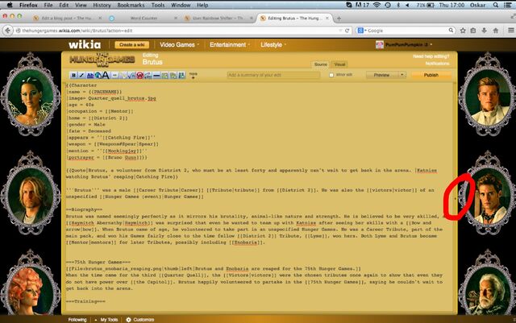The image size is (516, 323).
Task: Open the 'Need help editing?' link
Action: [x=431, y=56]
